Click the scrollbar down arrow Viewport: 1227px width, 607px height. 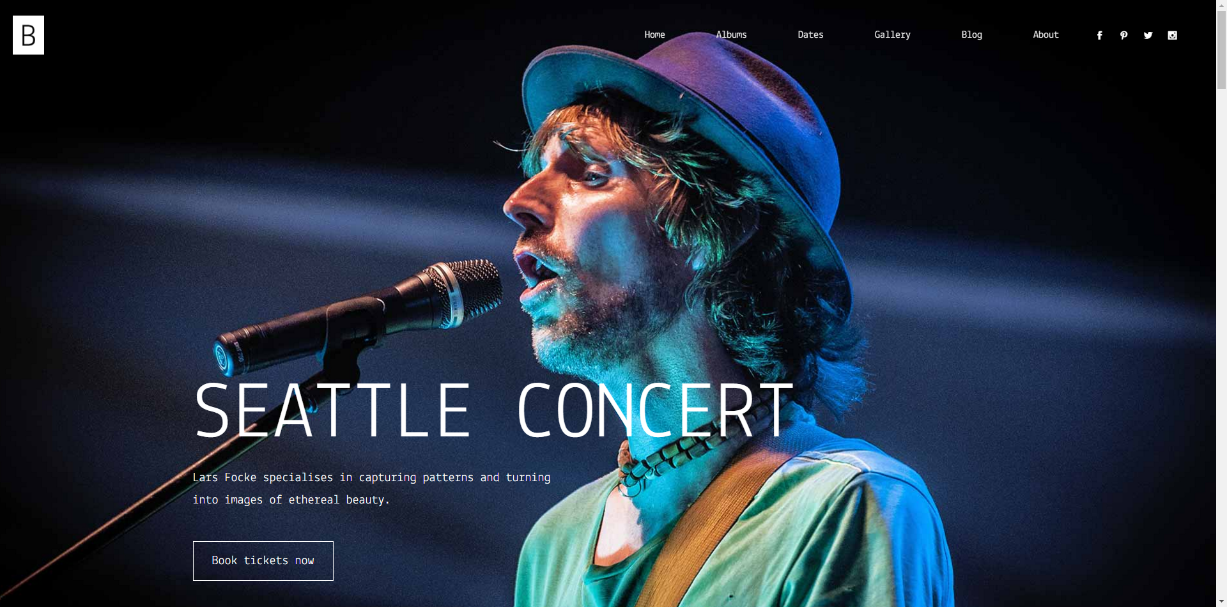[x=1221, y=601]
